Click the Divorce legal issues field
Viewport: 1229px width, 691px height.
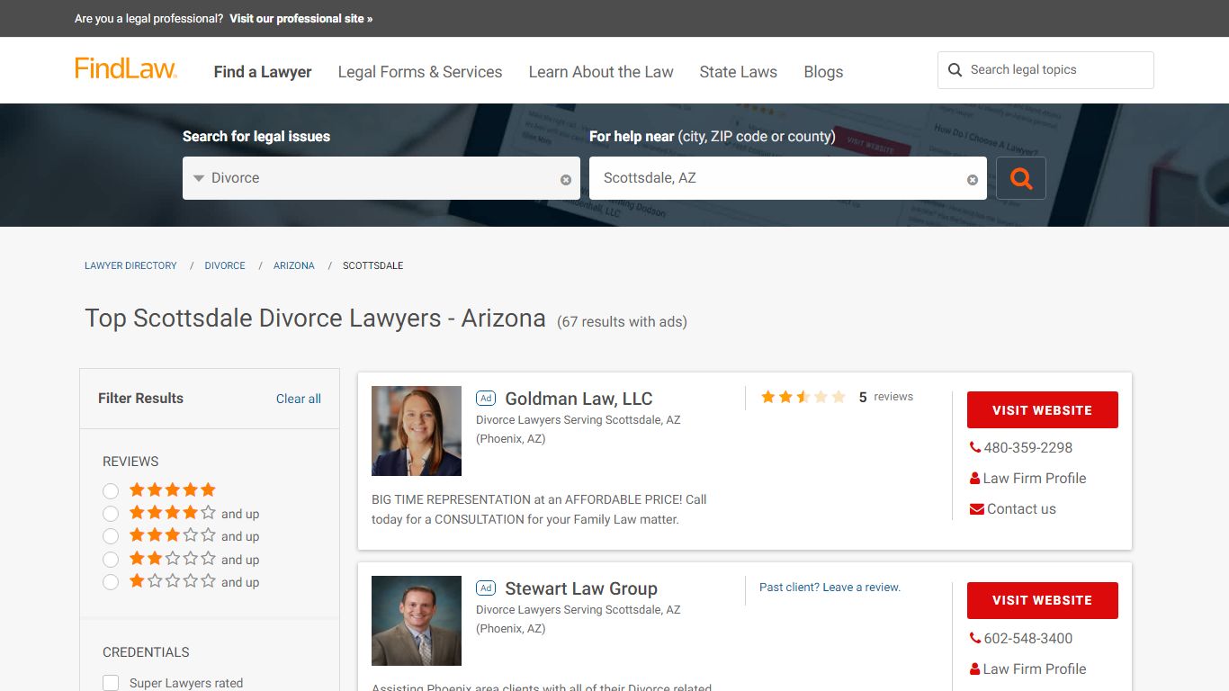tap(381, 178)
